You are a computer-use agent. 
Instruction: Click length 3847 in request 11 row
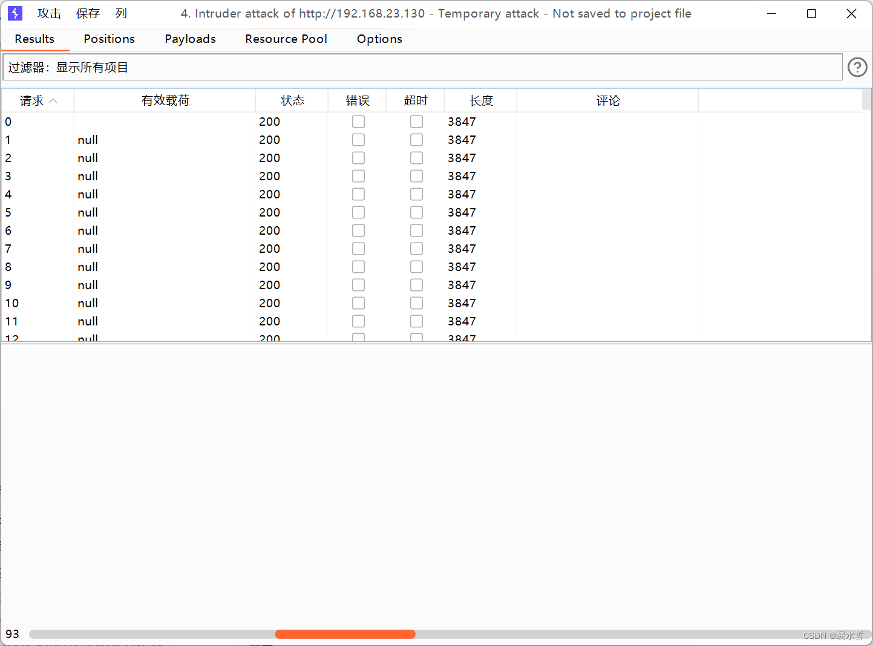coord(462,321)
